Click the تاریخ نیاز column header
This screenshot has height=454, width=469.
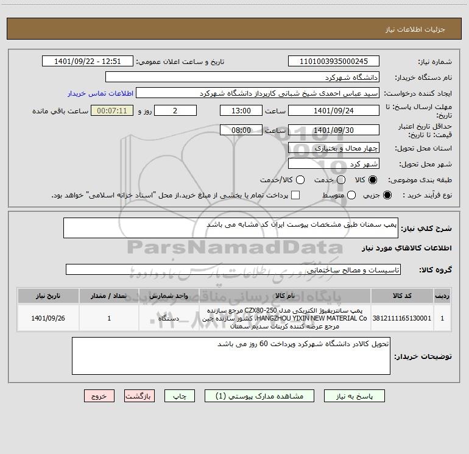[48, 296]
